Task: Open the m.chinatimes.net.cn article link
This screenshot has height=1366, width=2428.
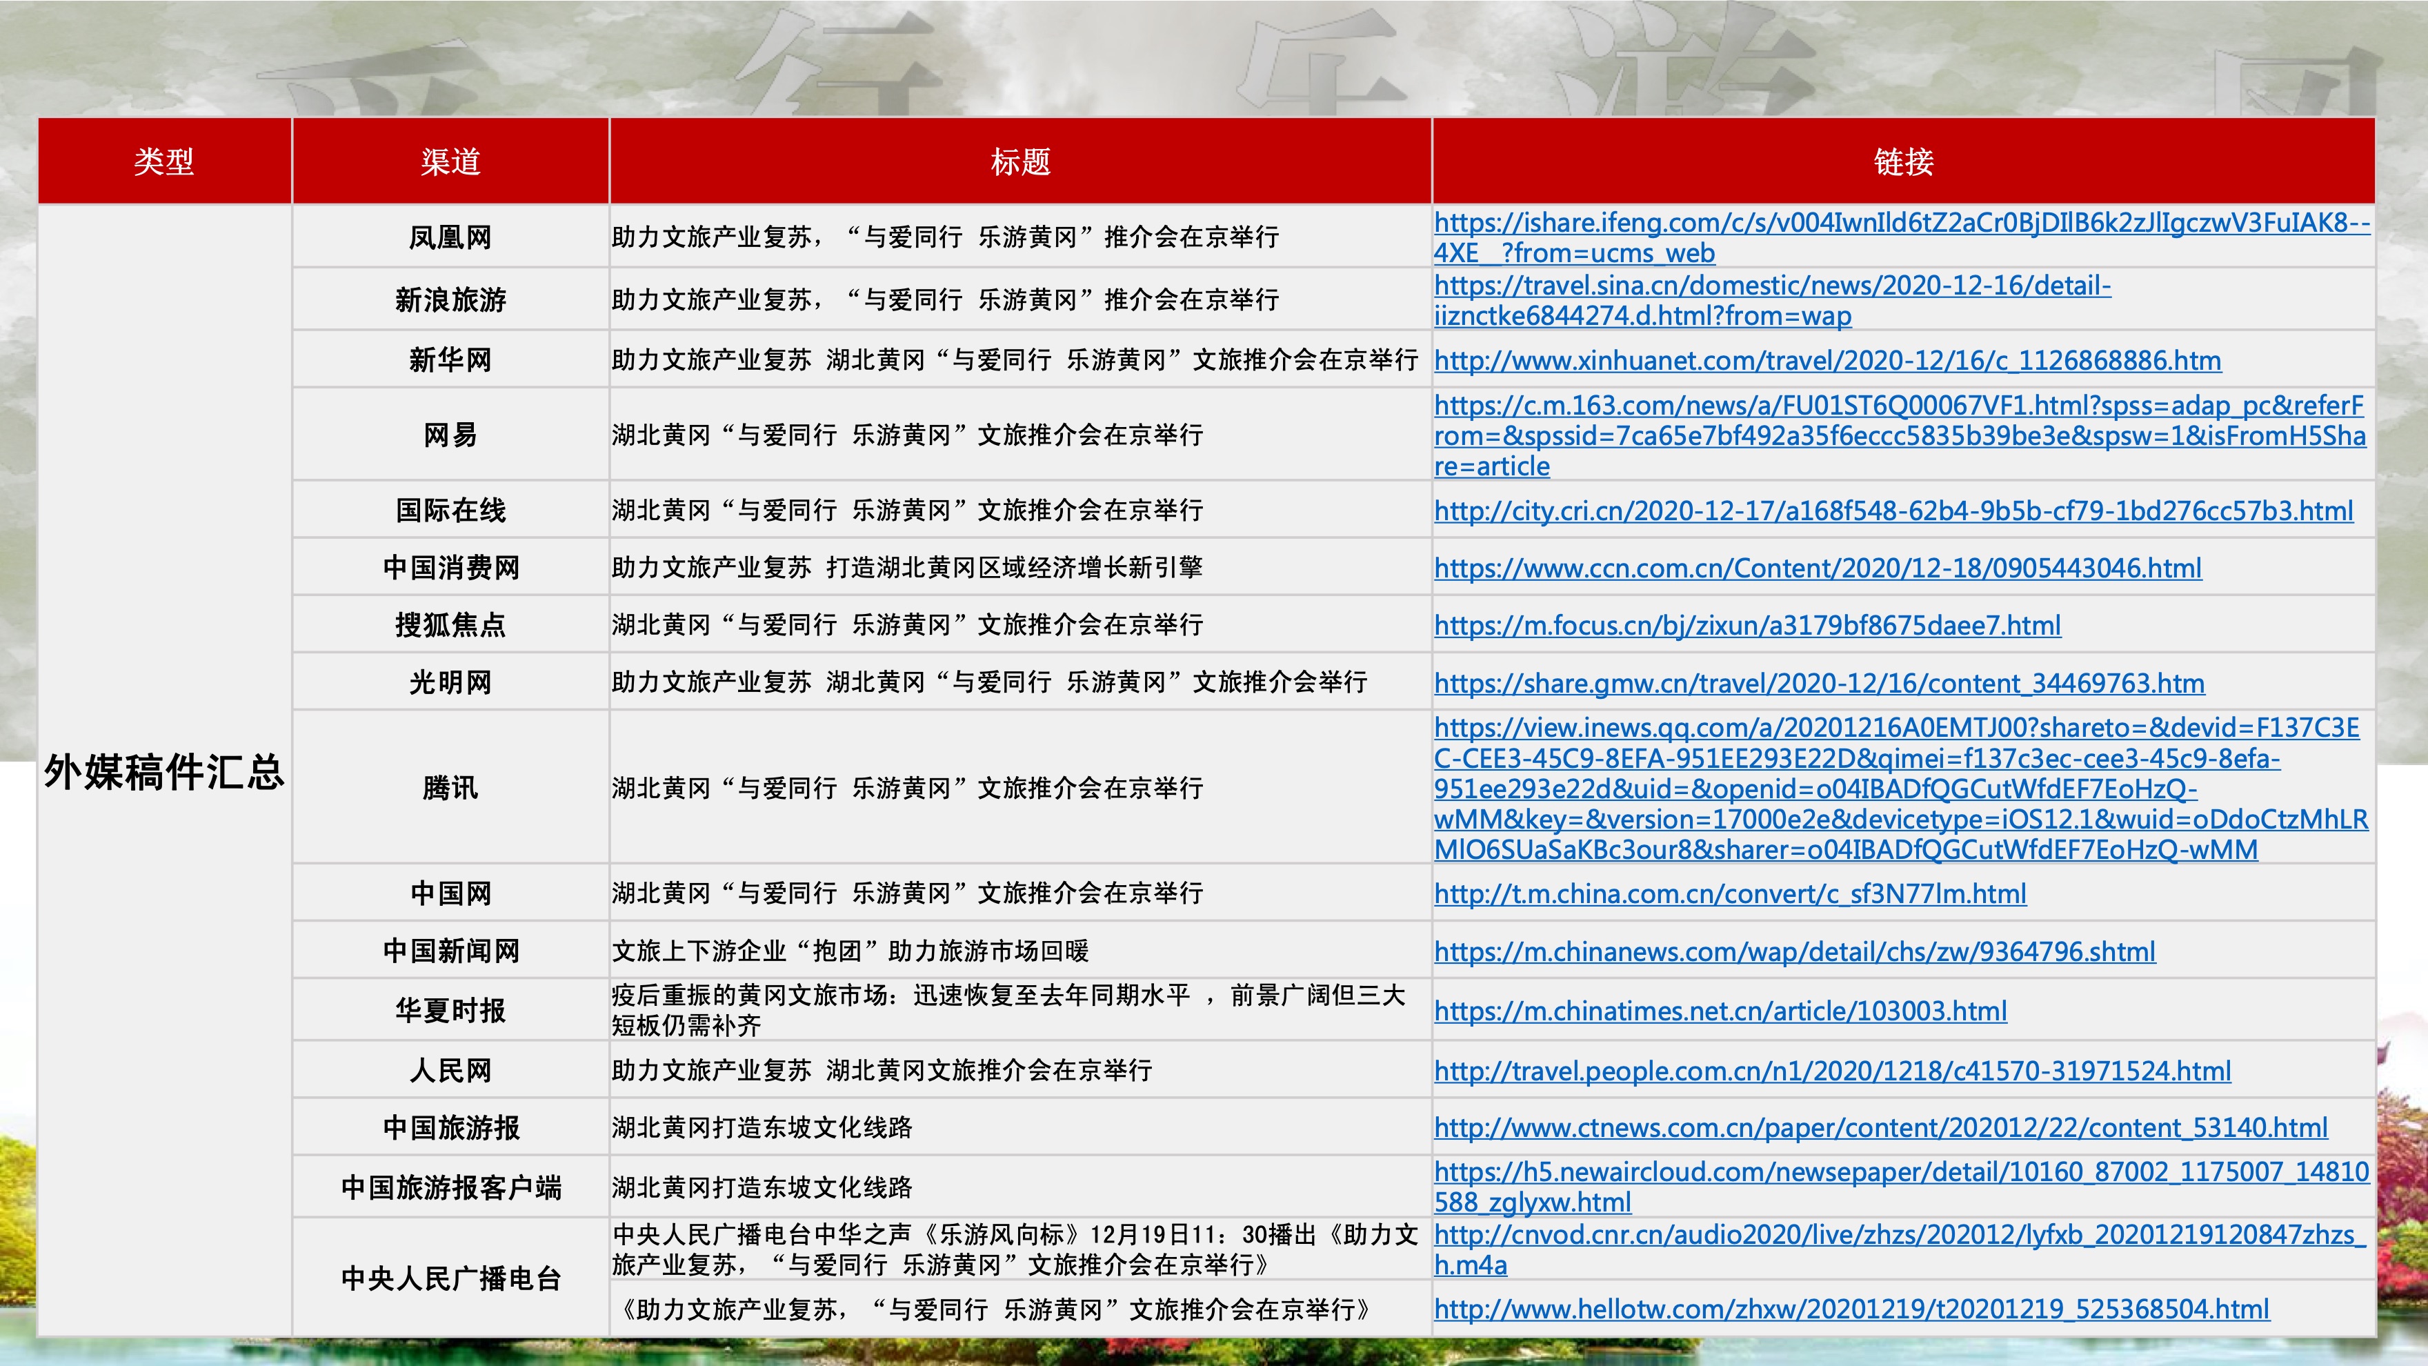Action: click(1719, 1011)
